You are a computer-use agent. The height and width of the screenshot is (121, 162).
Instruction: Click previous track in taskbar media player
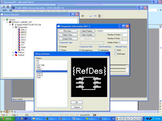[x=130, y=119]
